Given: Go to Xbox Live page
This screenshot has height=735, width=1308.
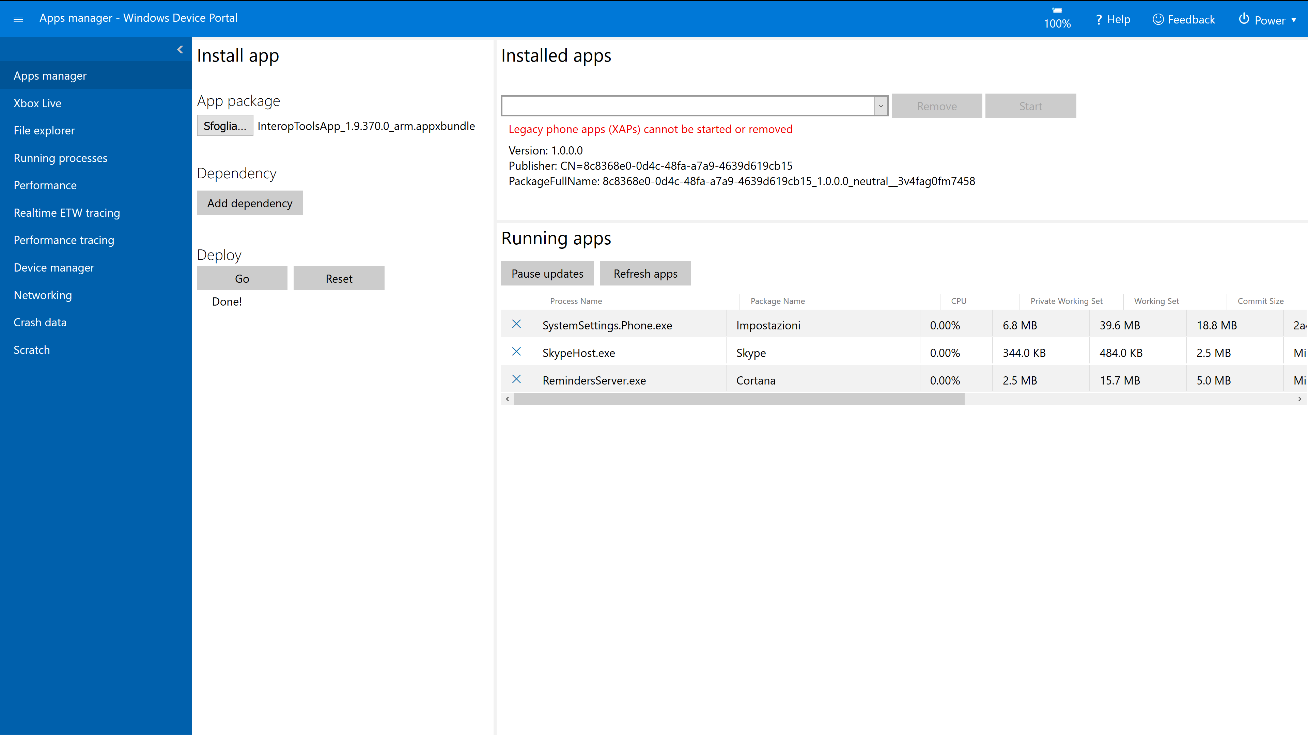Looking at the screenshot, I should click(96, 103).
